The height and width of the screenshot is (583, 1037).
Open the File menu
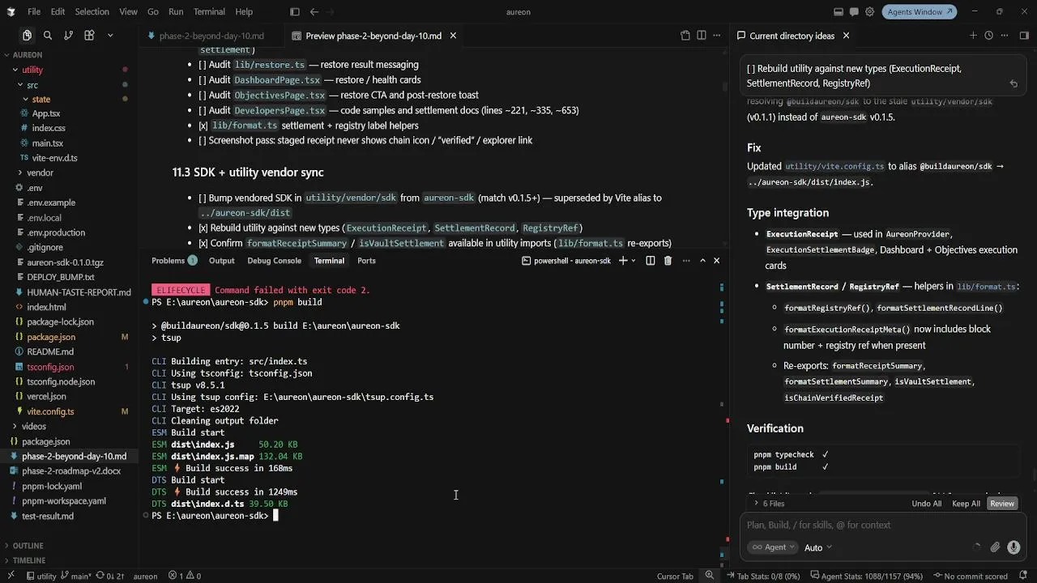tap(34, 12)
